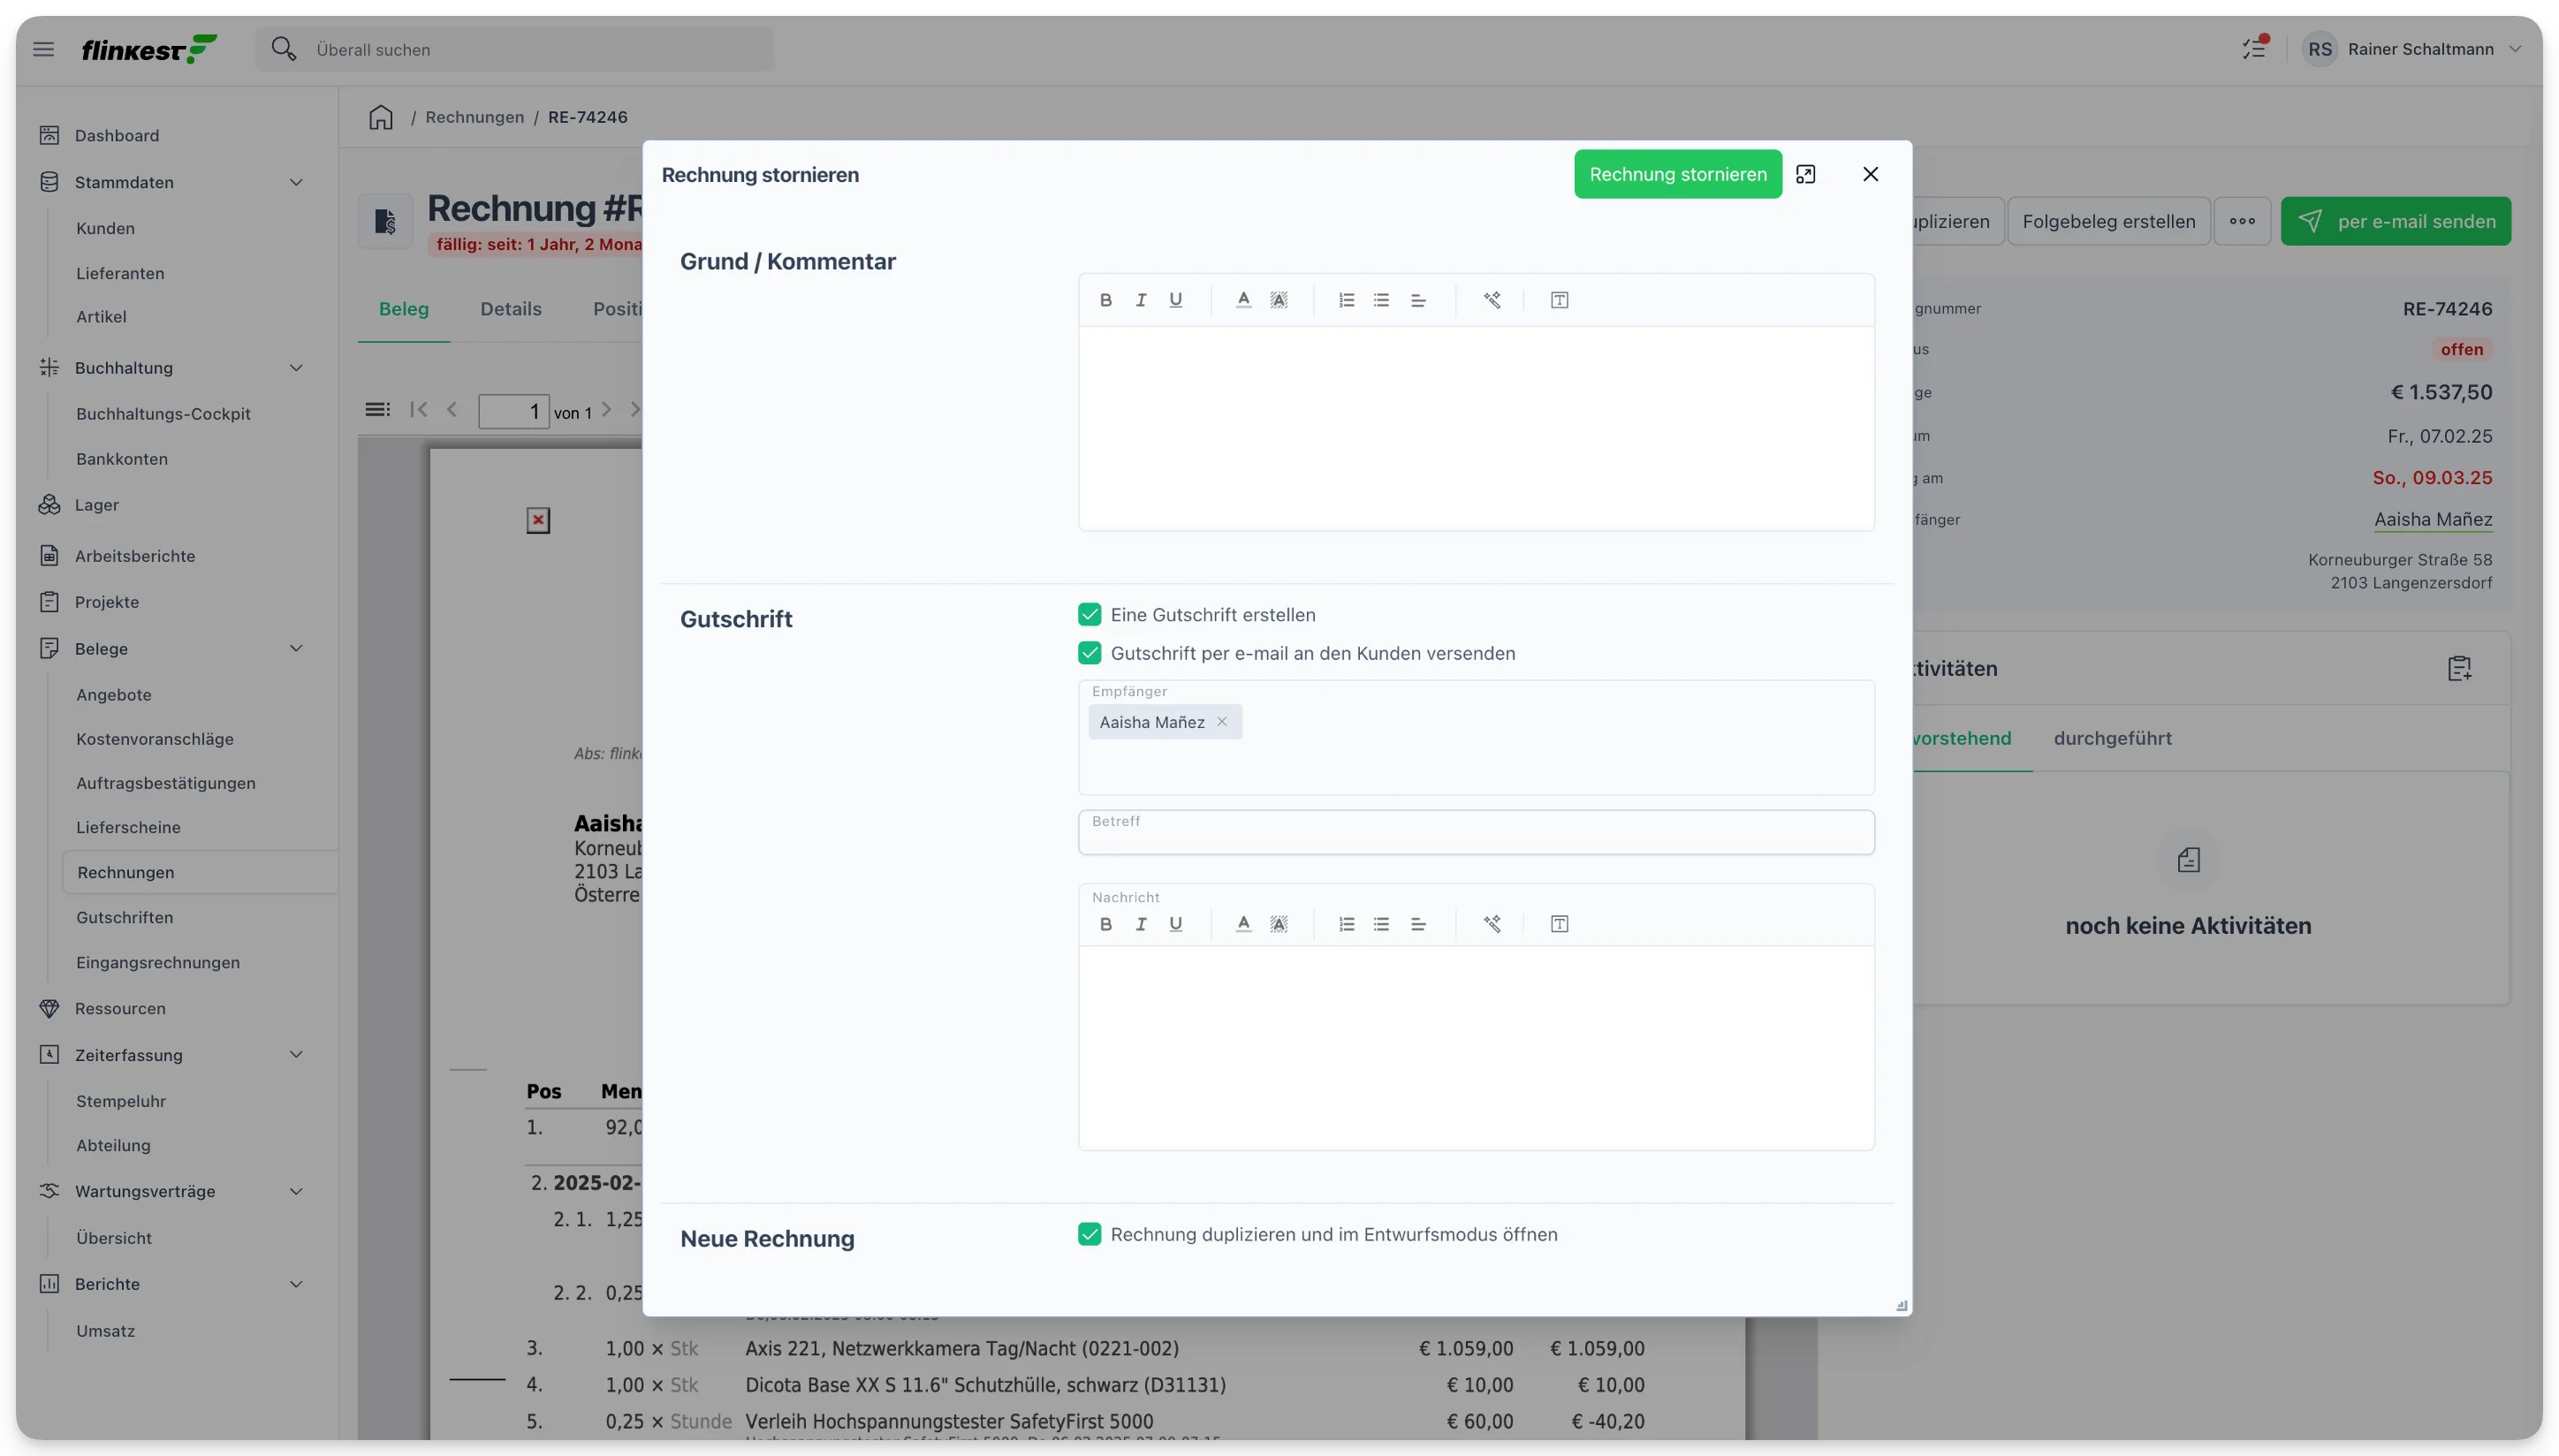Go to home via breadcrumb house icon
The width and height of the screenshot is (2559, 1456).
[x=381, y=117]
